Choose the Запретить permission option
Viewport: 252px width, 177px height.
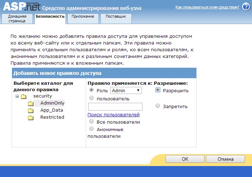[158, 106]
